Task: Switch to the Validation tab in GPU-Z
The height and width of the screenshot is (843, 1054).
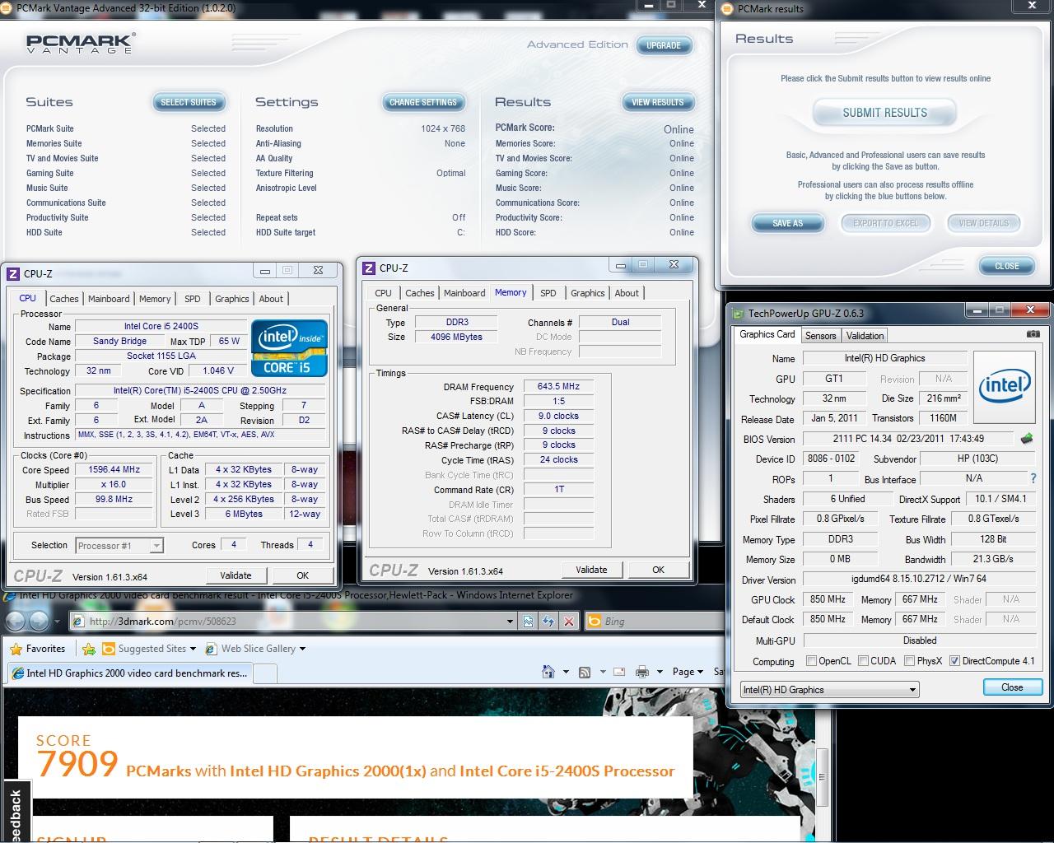Action: tap(865, 335)
